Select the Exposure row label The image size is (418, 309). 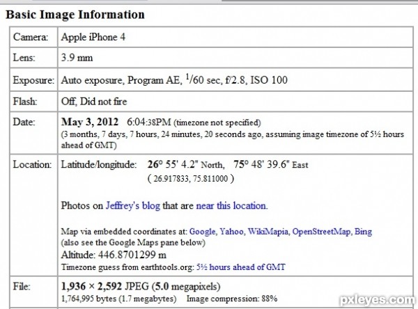click(x=33, y=80)
